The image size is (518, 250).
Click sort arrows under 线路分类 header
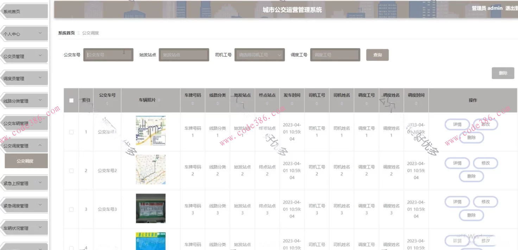tap(217, 103)
